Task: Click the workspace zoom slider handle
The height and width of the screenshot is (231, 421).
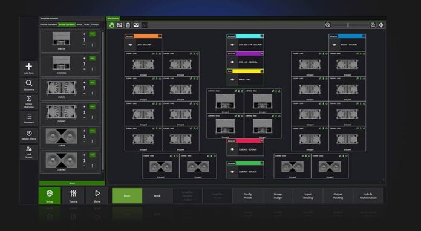Action: 348,25
